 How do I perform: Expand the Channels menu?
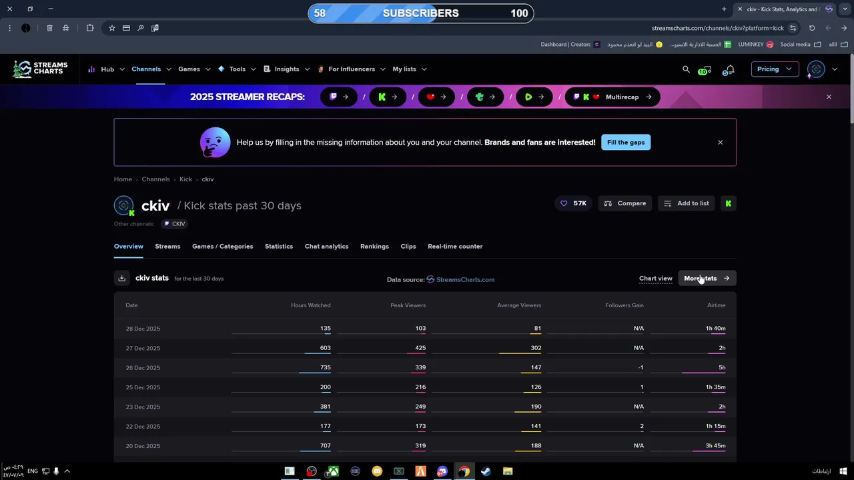(151, 69)
